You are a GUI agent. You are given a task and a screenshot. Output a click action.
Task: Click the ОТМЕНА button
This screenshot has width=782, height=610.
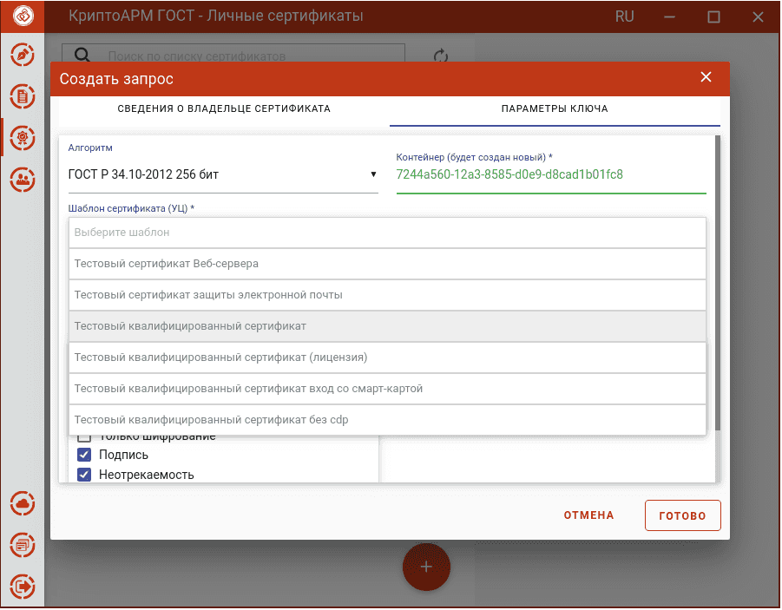(x=588, y=515)
